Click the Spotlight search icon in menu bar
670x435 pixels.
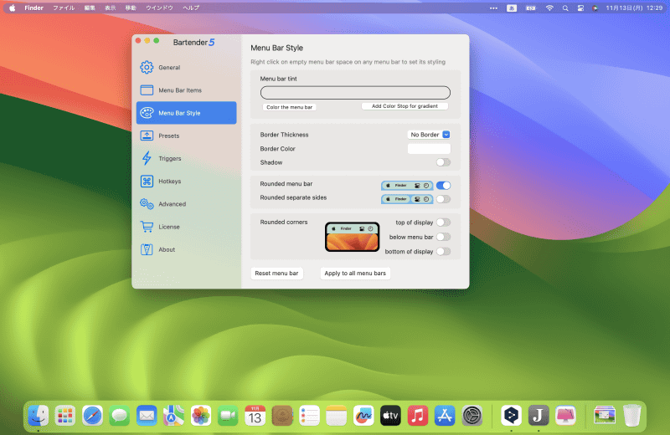pyautogui.click(x=565, y=8)
